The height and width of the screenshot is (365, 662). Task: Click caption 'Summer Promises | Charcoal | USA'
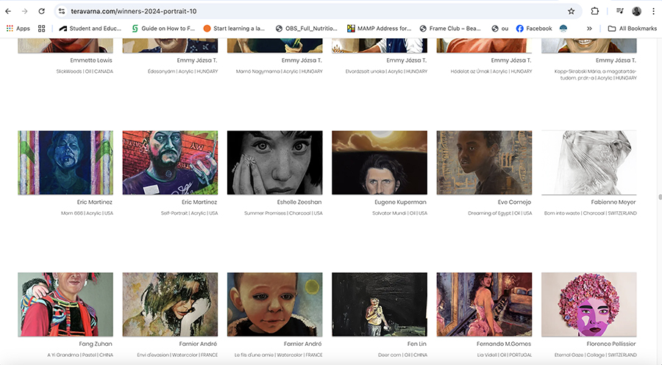(283, 213)
